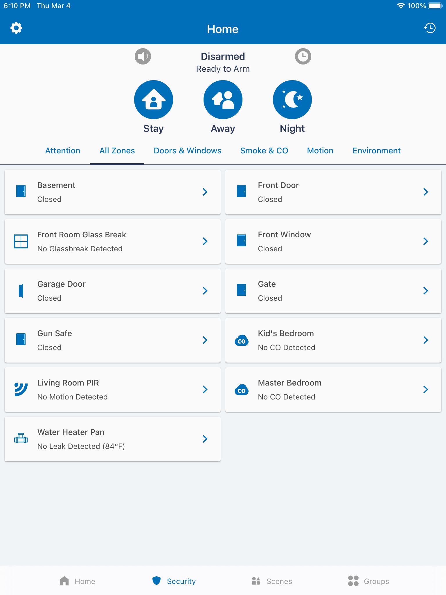Tap the Front Door sensor icon
This screenshot has height=595, width=446.
pos(242,191)
